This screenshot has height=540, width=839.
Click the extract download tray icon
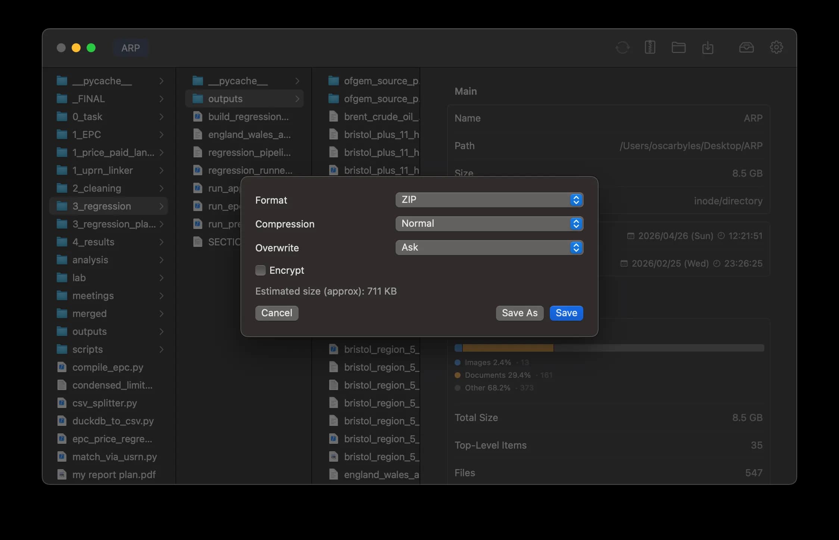click(x=708, y=48)
